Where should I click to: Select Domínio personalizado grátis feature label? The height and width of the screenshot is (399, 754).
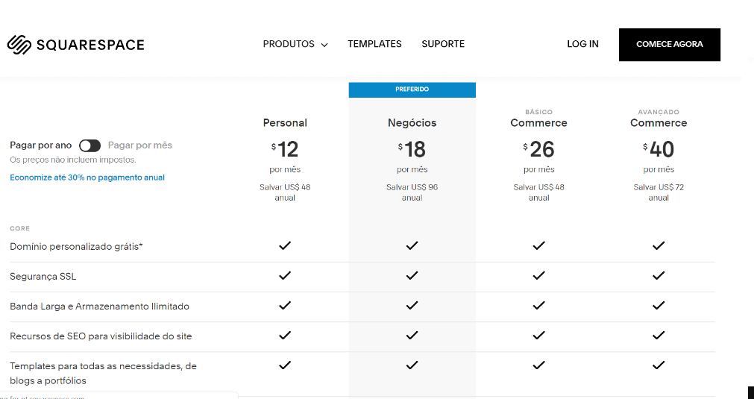77,247
